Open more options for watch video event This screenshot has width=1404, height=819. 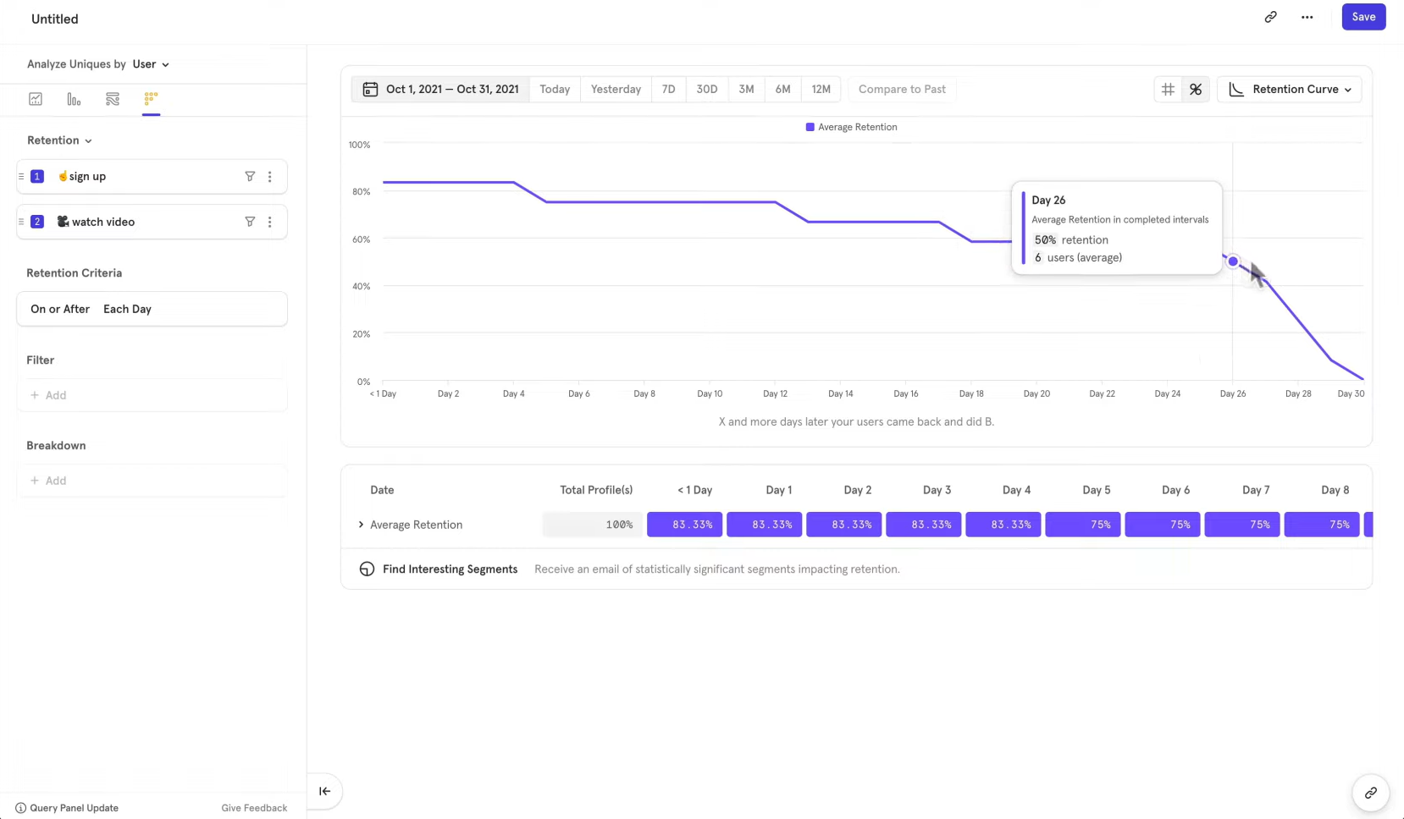point(270,222)
